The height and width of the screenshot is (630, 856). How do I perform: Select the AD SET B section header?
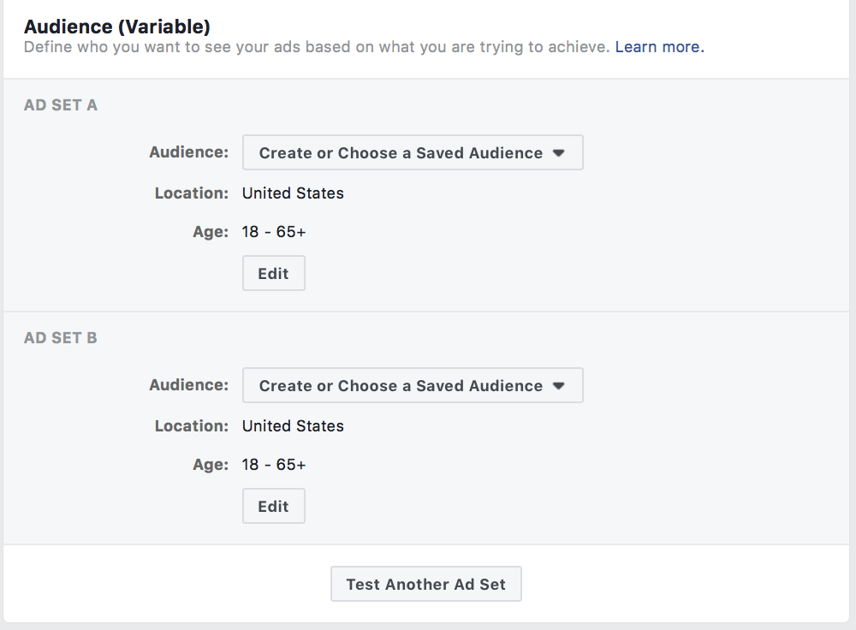tap(61, 338)
